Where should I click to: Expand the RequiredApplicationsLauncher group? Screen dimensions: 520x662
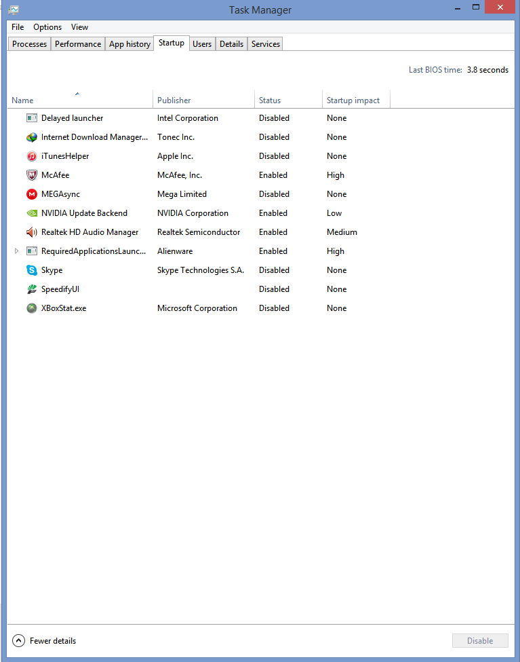pyautogui.click(x=16, y=251)
